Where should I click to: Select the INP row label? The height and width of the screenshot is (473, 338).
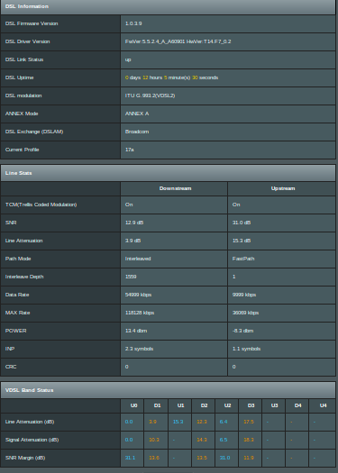10,349
